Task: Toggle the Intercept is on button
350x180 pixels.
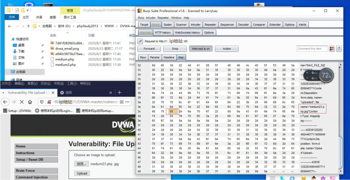Action: [201, 49]
